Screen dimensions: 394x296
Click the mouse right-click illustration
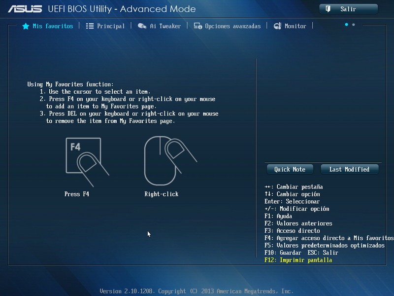click(x=170, y=161)
